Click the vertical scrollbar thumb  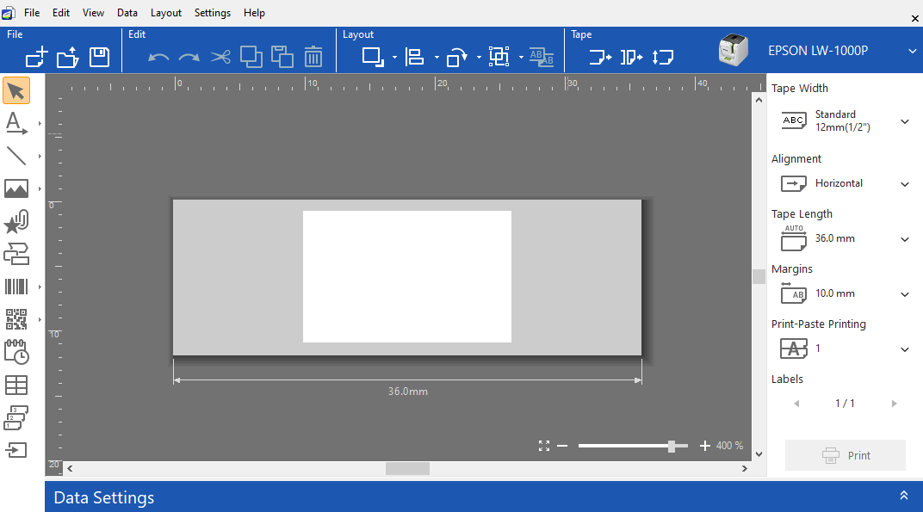point(759,276)
